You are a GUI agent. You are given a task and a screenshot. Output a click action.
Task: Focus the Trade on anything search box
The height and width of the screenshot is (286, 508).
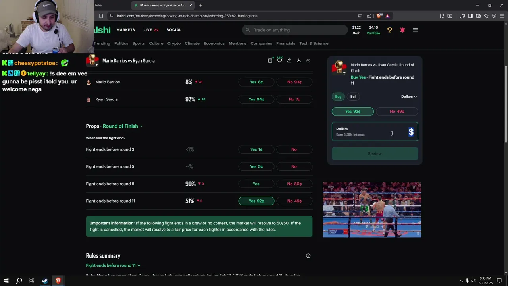tap(295, 30)
